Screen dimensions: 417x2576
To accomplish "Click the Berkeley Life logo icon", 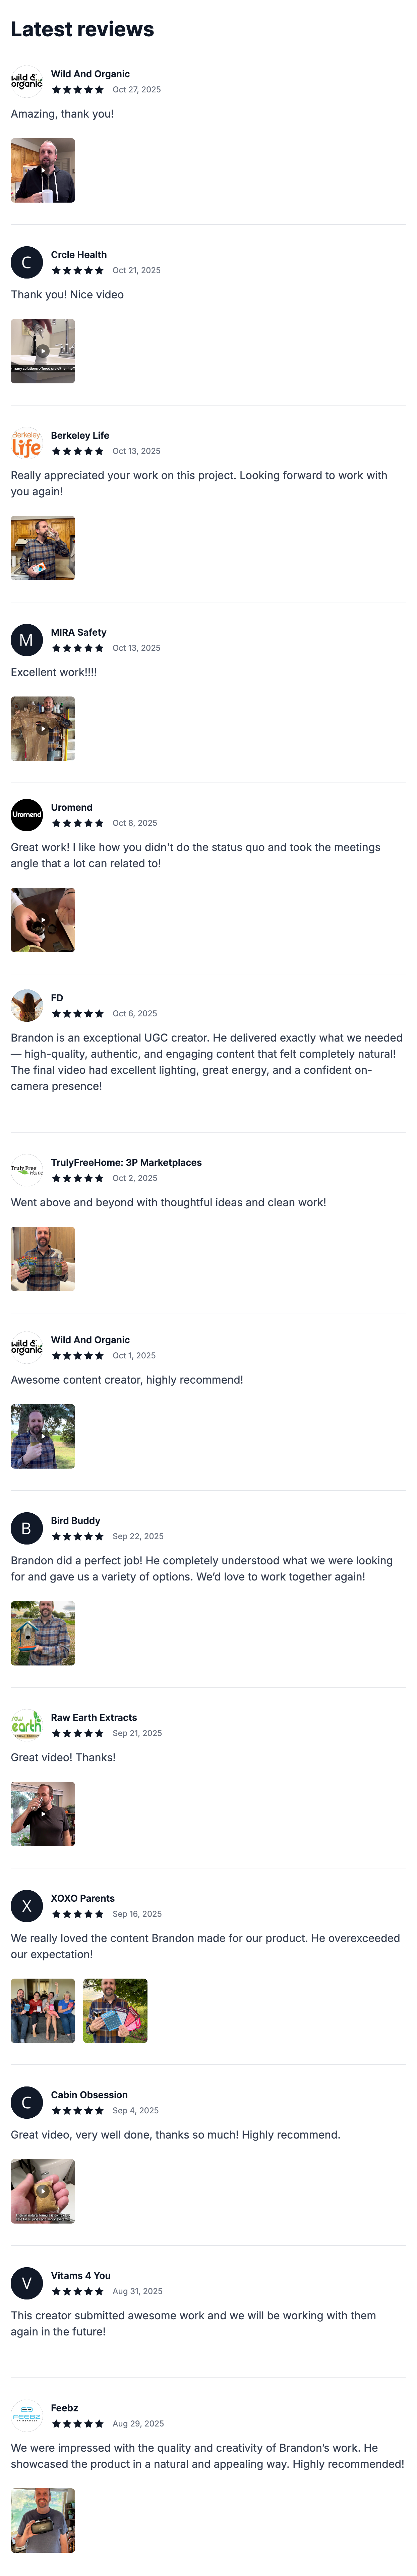I will click(x=27, y=443).
